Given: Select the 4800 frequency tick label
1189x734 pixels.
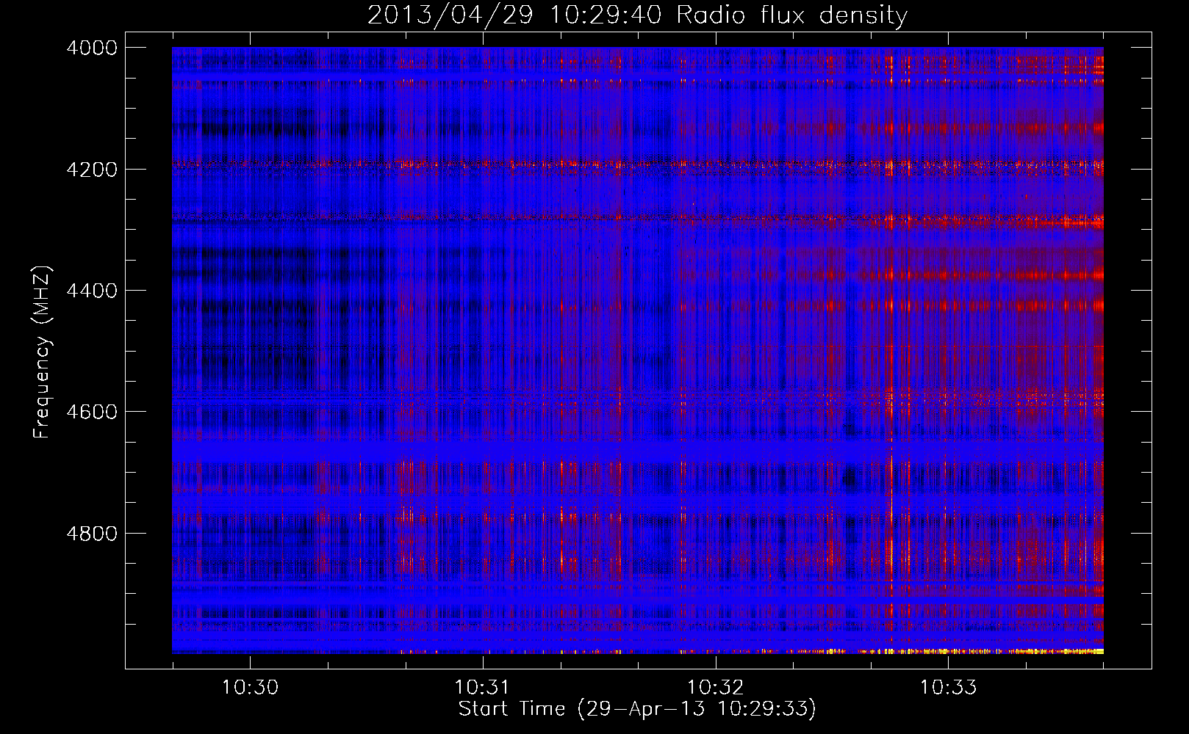Looking at the screenshot, I should [x=92, y=533].
